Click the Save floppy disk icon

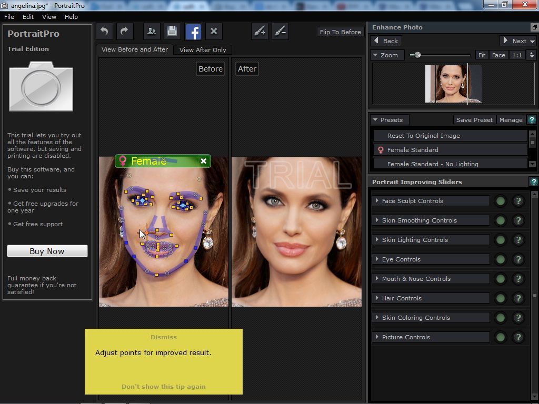[x=172, y=32]
